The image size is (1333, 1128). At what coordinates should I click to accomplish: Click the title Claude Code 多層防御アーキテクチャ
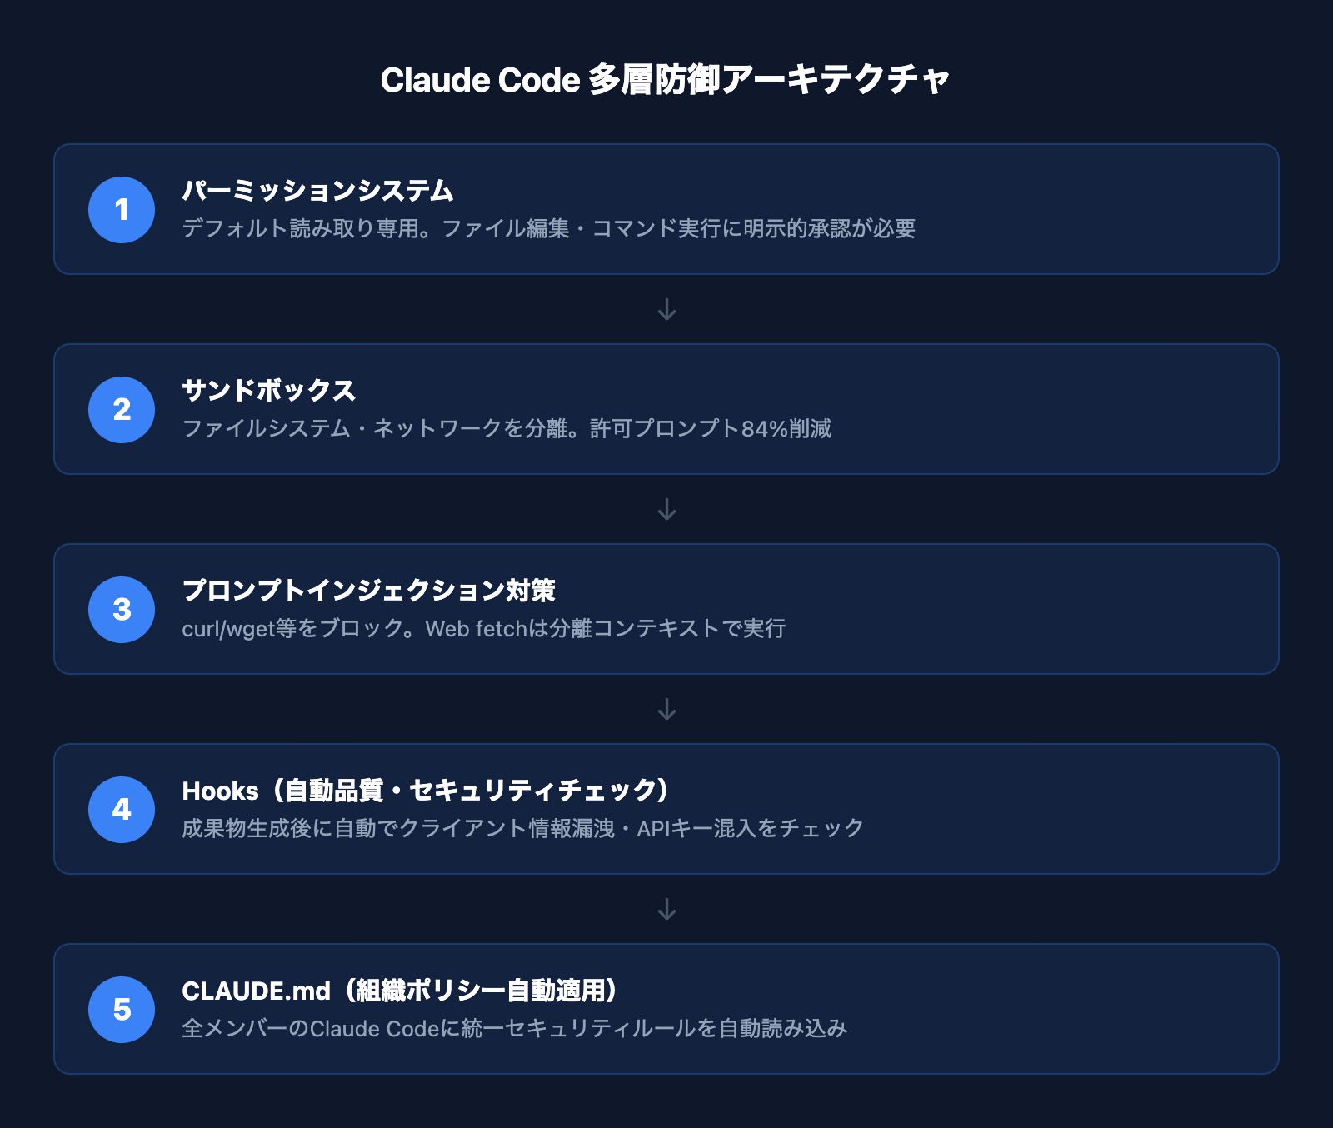(665, 80)
